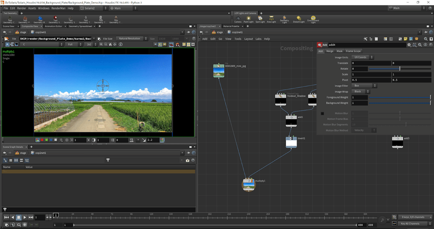Toggle the Motion Blur checkbox
434x229 pixels.
(322, 113)
